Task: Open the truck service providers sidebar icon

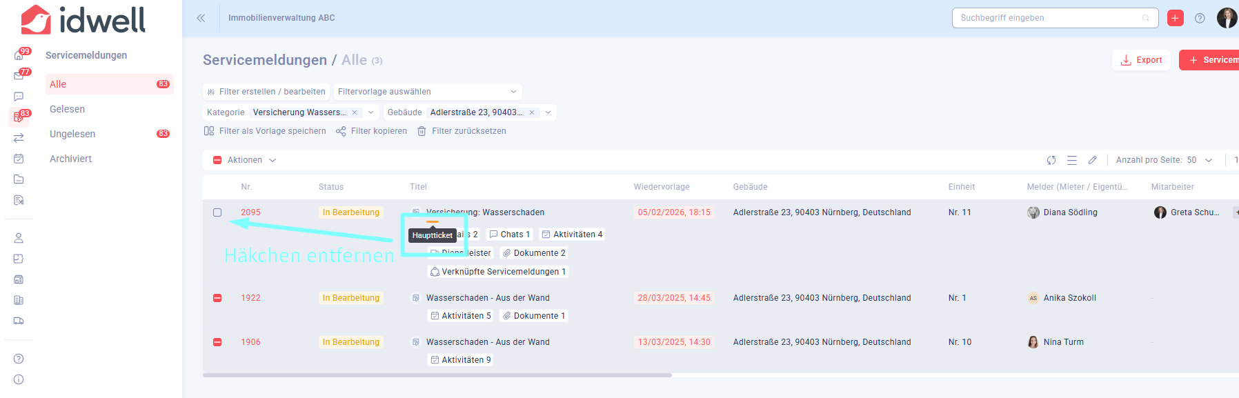Action: click(x=19, y=321)
